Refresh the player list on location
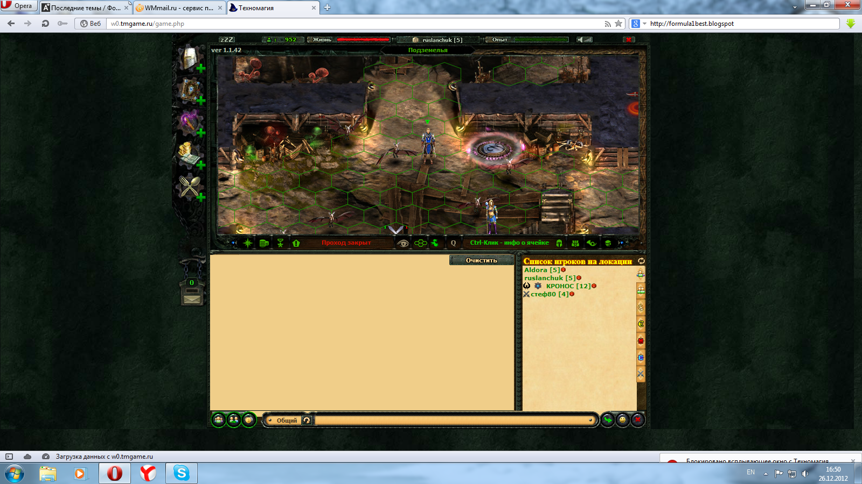Image resolution: width=862 pixels, height=484 pixels. 641,261
